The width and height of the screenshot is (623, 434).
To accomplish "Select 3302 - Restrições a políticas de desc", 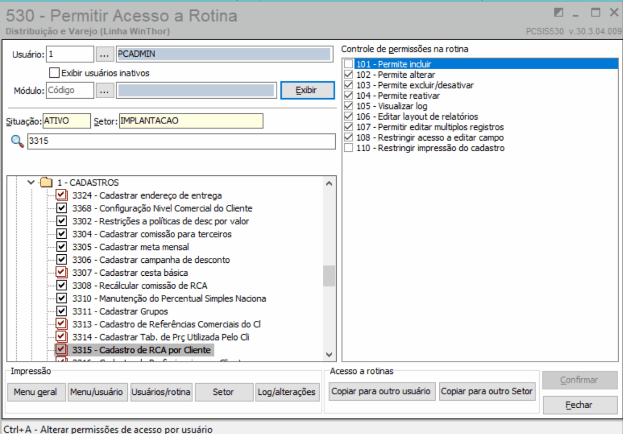I will click(x=161, y=222).
